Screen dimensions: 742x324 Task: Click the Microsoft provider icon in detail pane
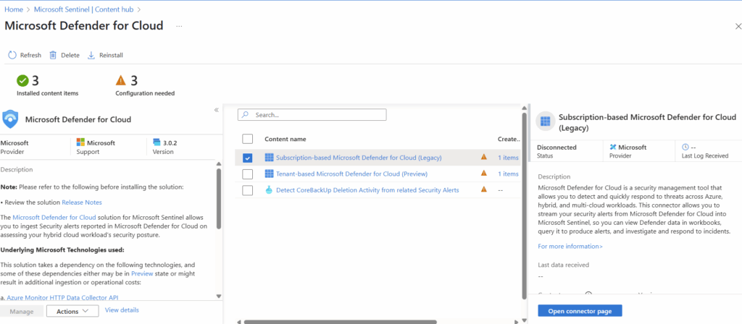(x=613, y=148)
